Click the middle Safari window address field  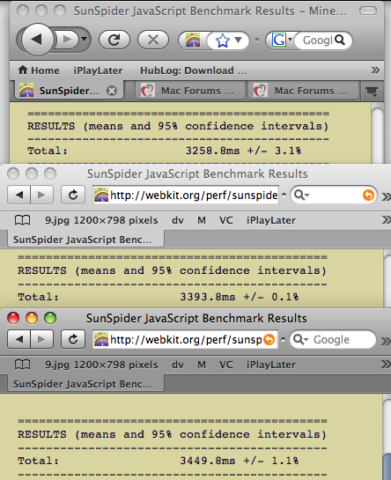pos(186,195)
